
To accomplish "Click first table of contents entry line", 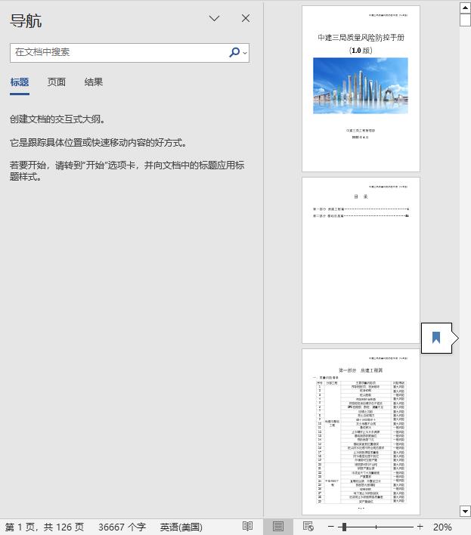I will pyautogui.click(x=361, y=209).
